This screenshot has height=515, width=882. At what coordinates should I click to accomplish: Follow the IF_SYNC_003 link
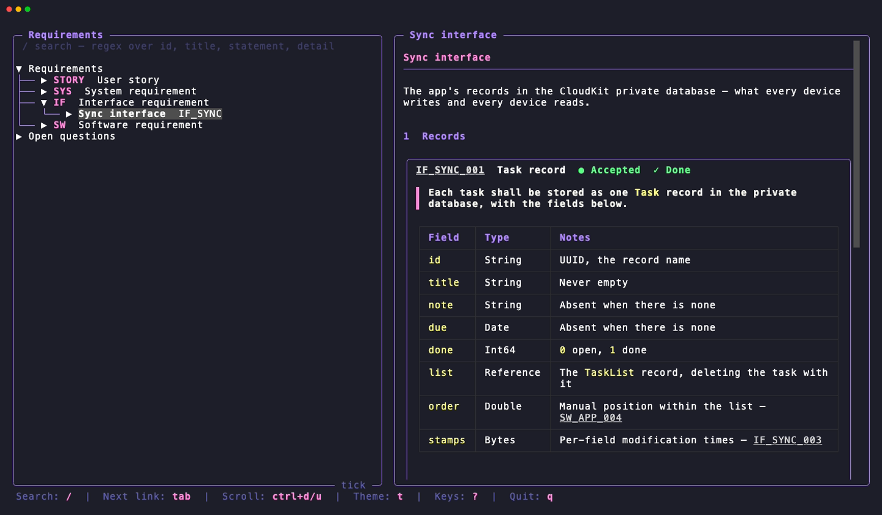coord(787,440)
